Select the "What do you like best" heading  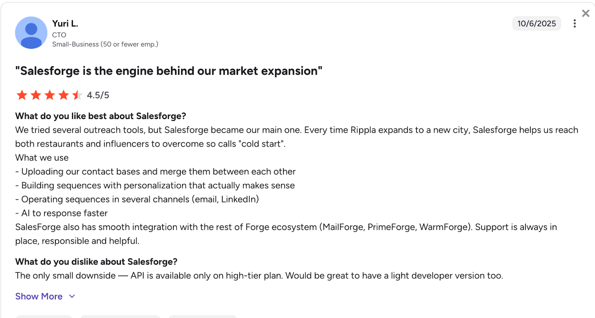tap(100, 116)
